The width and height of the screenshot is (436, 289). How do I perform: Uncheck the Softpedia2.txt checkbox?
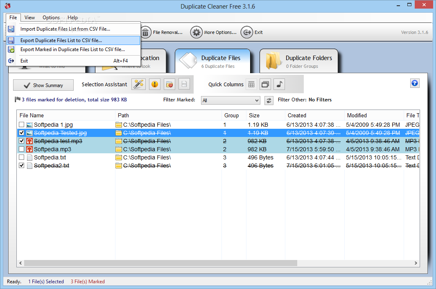(21, 166)
